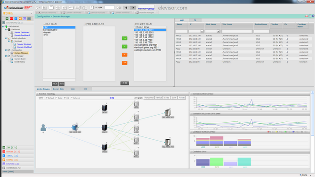Click the SYSMON [3.2] module in sidebar bottom

pyautogui.click(x=17, y=164)
